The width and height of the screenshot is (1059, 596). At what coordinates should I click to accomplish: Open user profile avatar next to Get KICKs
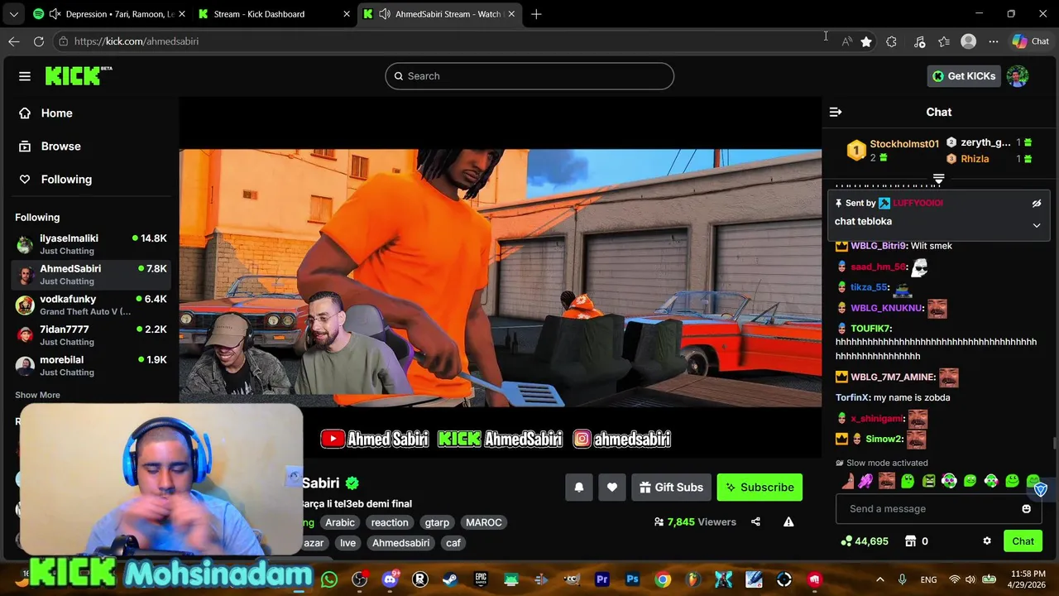point(1018,76)
